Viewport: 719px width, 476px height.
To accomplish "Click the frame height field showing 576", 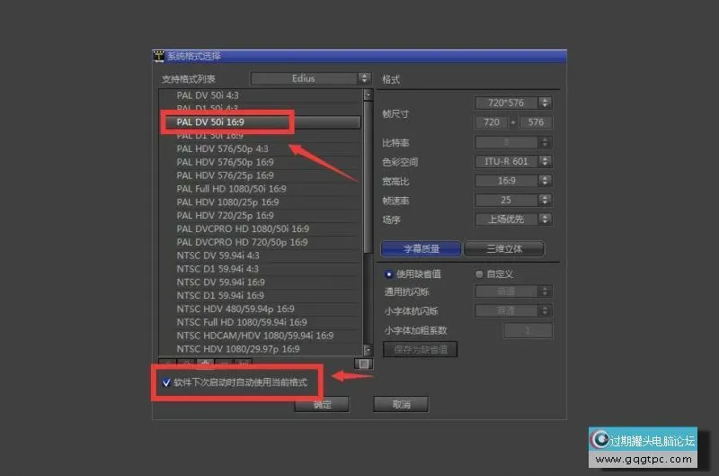I will pyautogui.click(x=535, y=122).
